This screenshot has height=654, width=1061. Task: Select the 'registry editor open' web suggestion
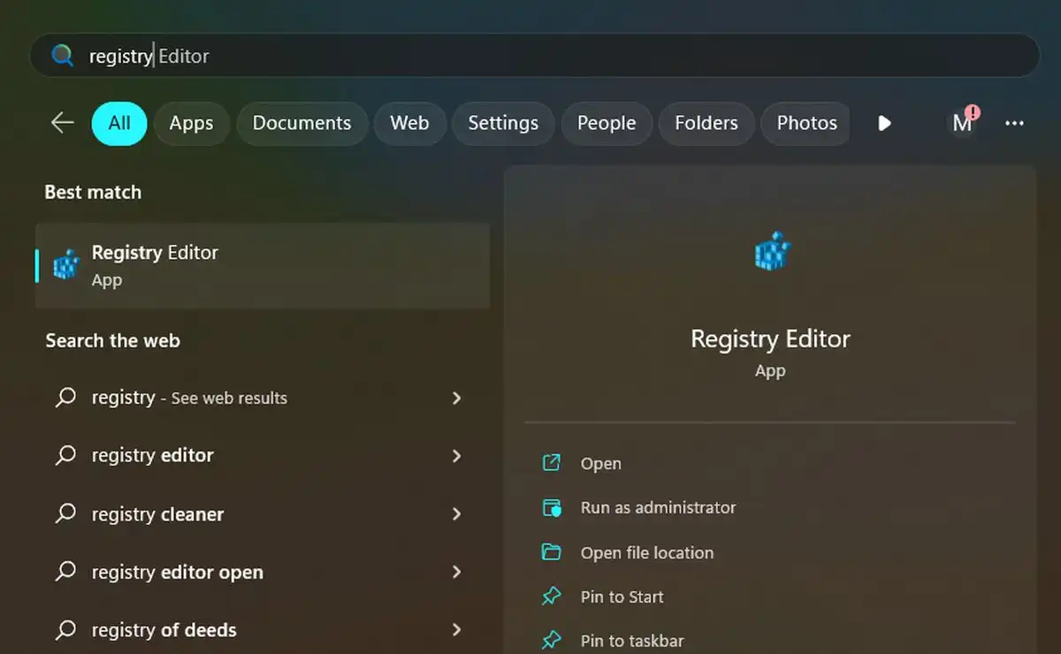(261, 573)
